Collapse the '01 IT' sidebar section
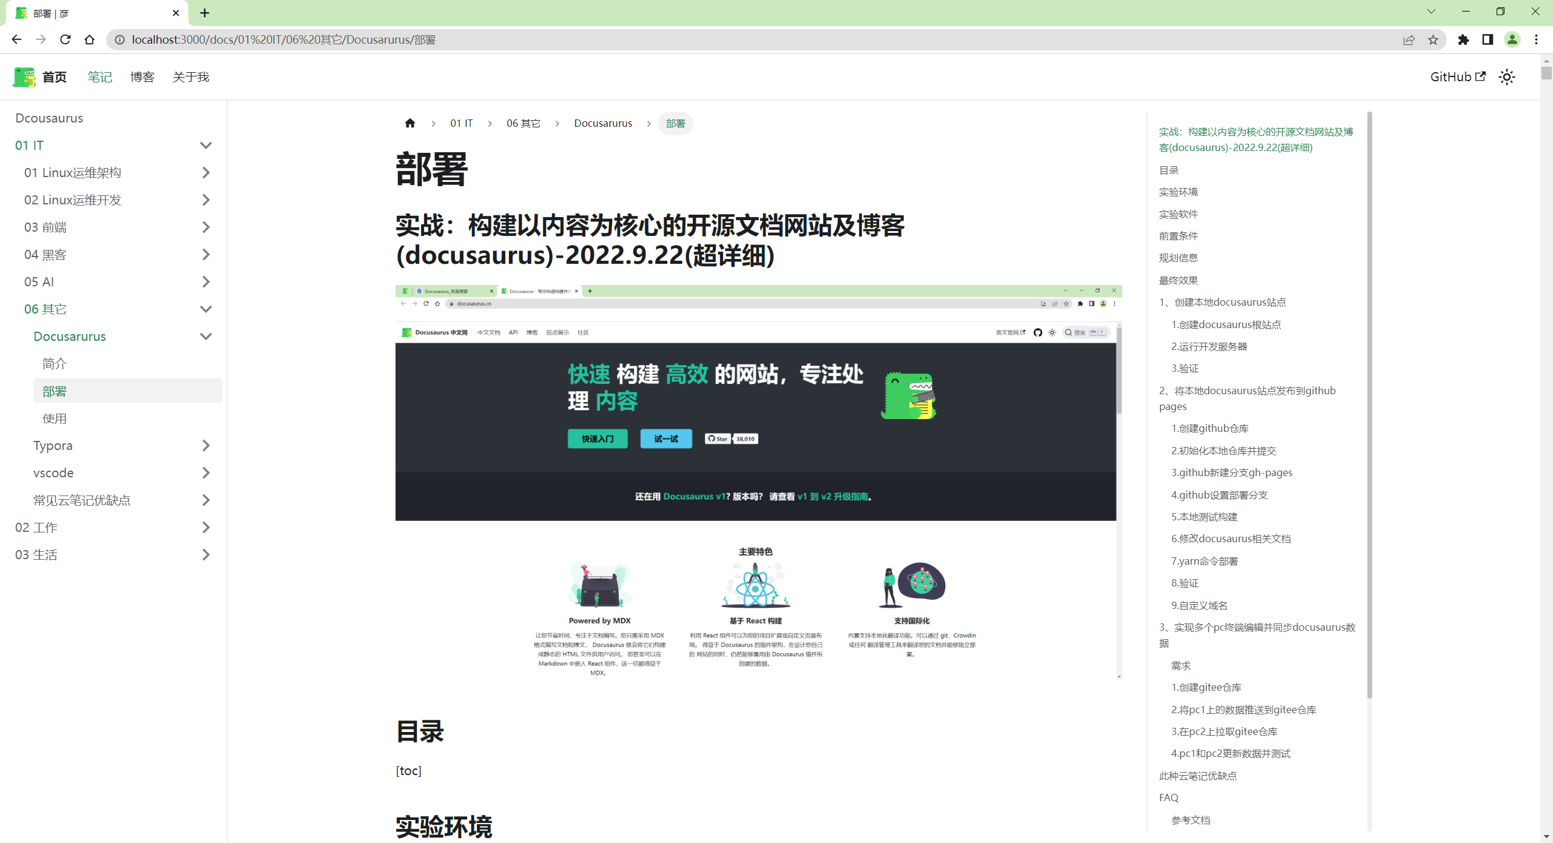The height and width of the screenshot is (843, 1553). [206, 145]
